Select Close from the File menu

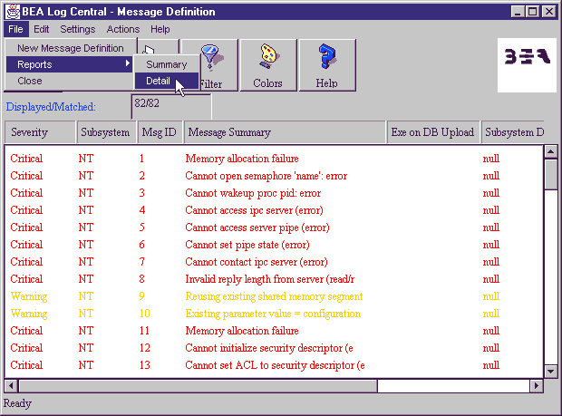tap(69, 81)
